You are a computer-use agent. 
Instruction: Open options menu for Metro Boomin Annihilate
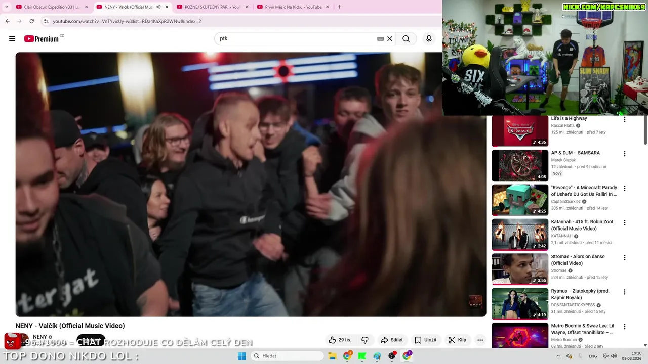click(624, 327)
